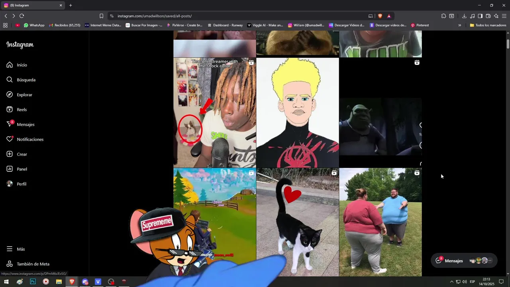Open Internet Meme Data bookmark

coord(103,25)
